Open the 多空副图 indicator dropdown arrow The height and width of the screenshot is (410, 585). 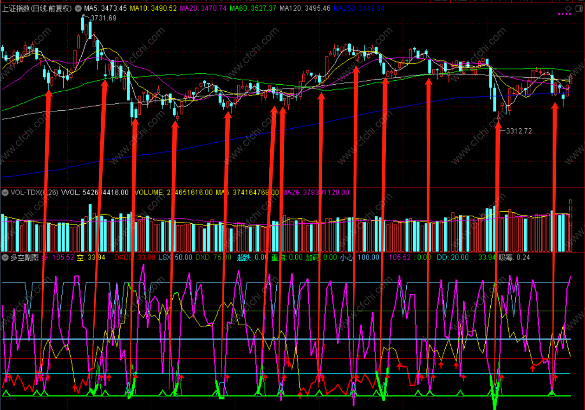(x=5, y=257)
